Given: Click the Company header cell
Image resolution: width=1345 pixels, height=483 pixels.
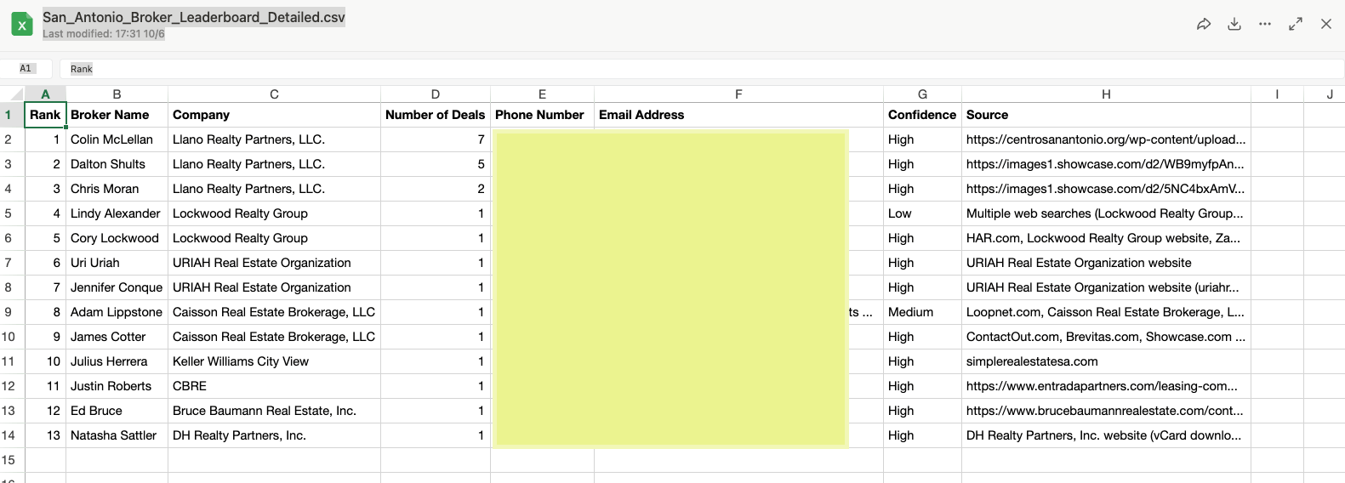Looking at the screenshot, I should [274, 115].
